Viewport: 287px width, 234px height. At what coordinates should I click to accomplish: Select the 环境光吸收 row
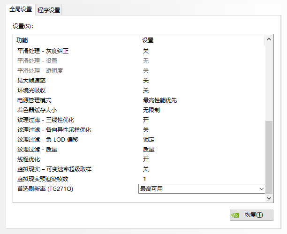[139, 91]
